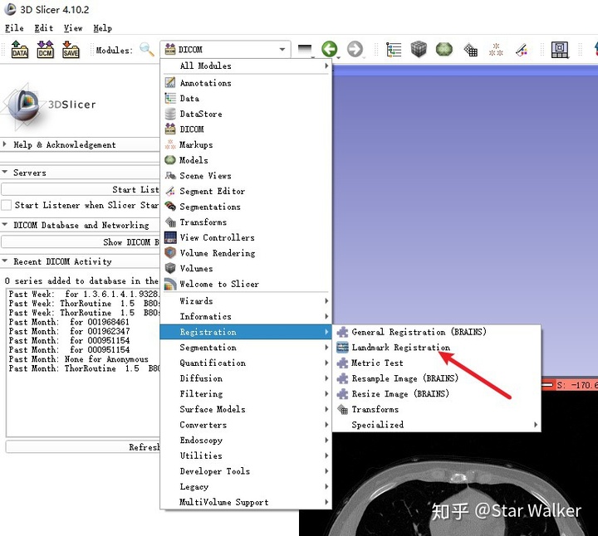
Task: Click the Load DATA toolbar icon
Action: 19,50
